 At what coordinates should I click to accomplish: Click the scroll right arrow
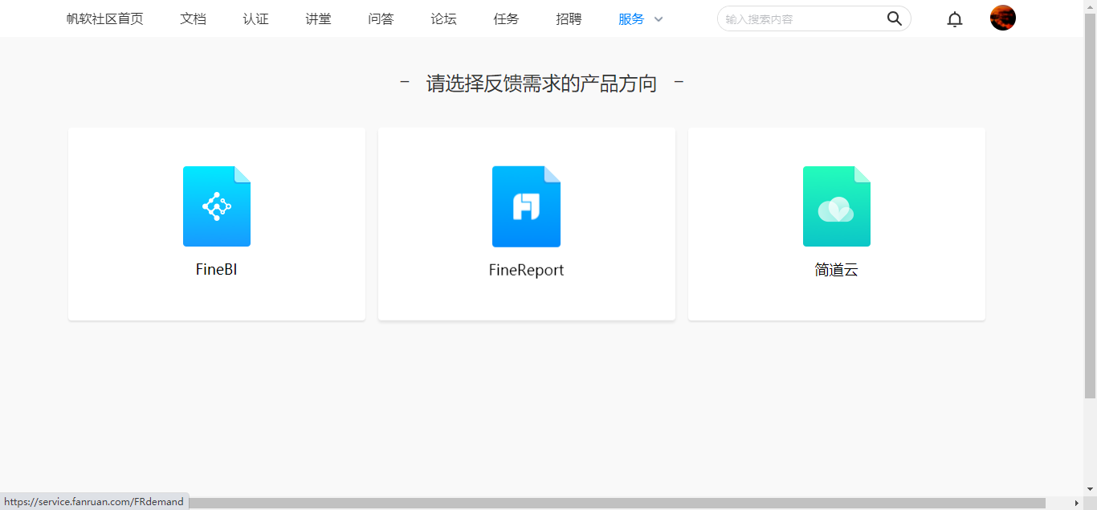tap(1077, 503)
